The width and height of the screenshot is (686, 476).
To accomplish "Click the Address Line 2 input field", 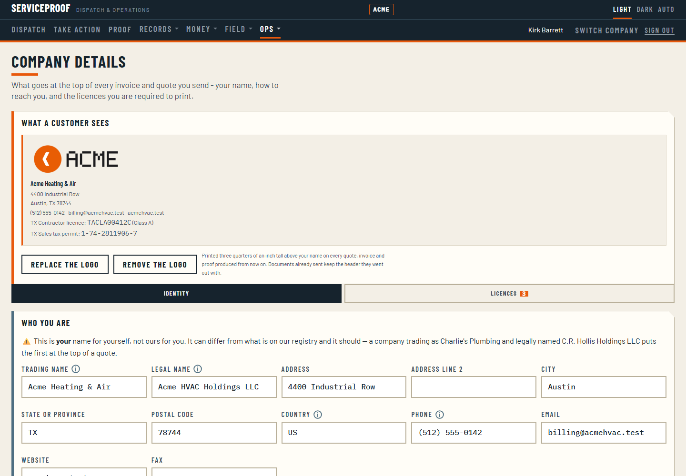I will click(474, 387).
